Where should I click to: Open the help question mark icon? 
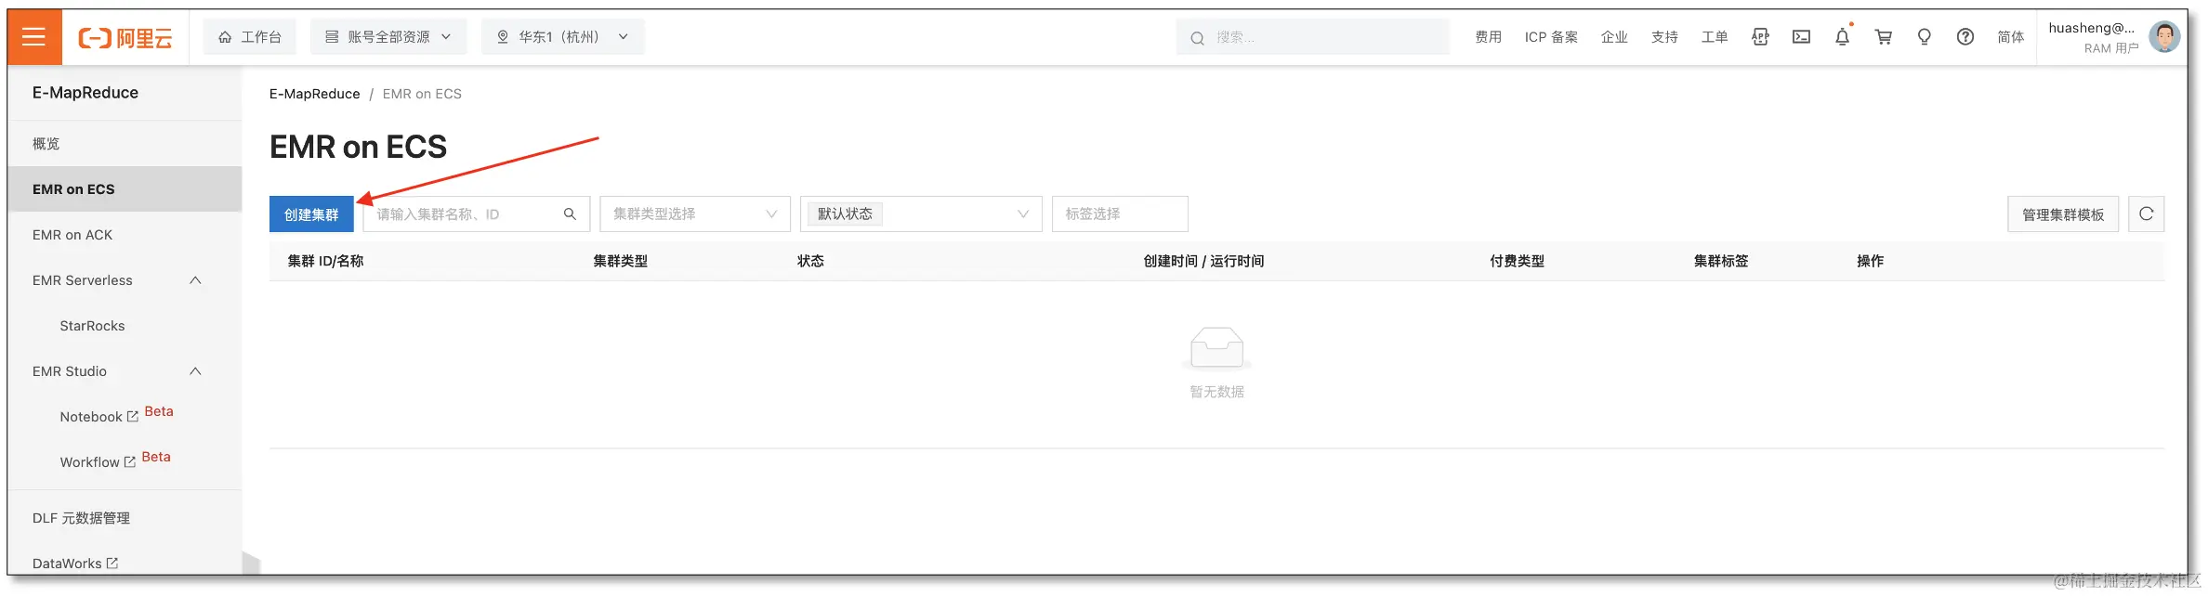coord(1965,37)
